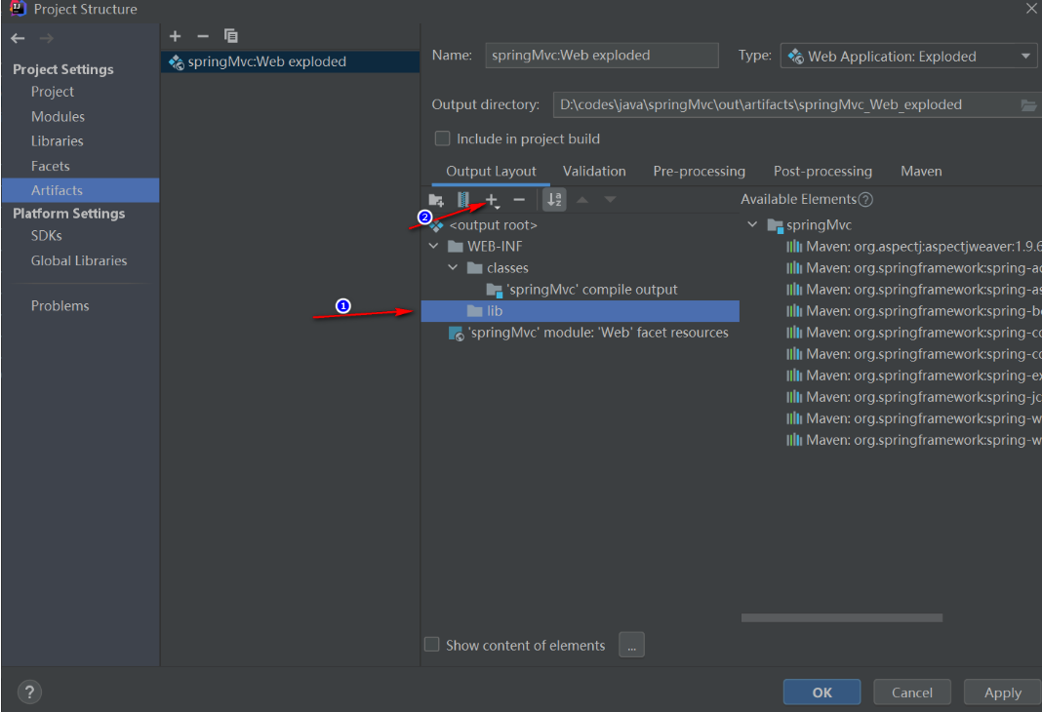Click the Cancel button
This screenshot has height=712, width=1042.
coord(911,692)
